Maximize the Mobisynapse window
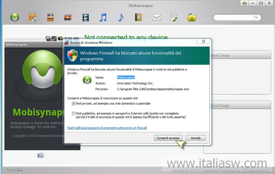 point(261,3)
